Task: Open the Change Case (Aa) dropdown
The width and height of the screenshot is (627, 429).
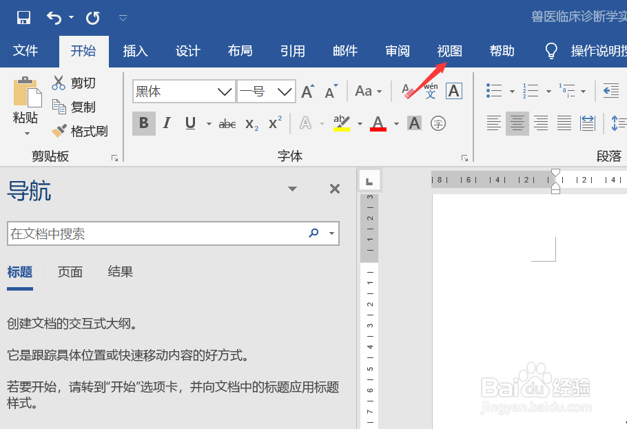Action: pos(367,90)
